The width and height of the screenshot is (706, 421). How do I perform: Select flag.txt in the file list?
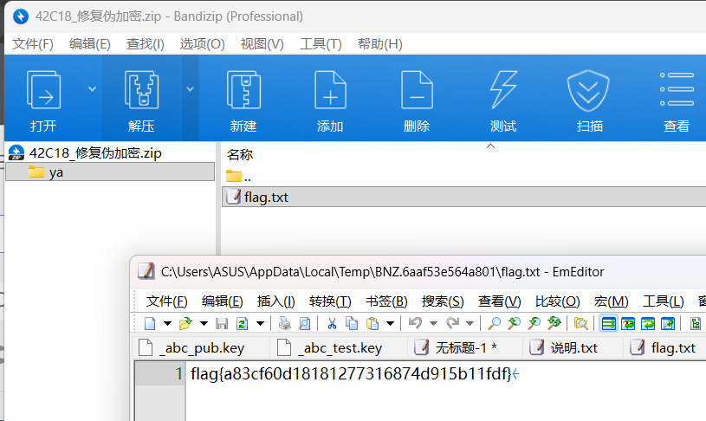click(x=463, y=198)
